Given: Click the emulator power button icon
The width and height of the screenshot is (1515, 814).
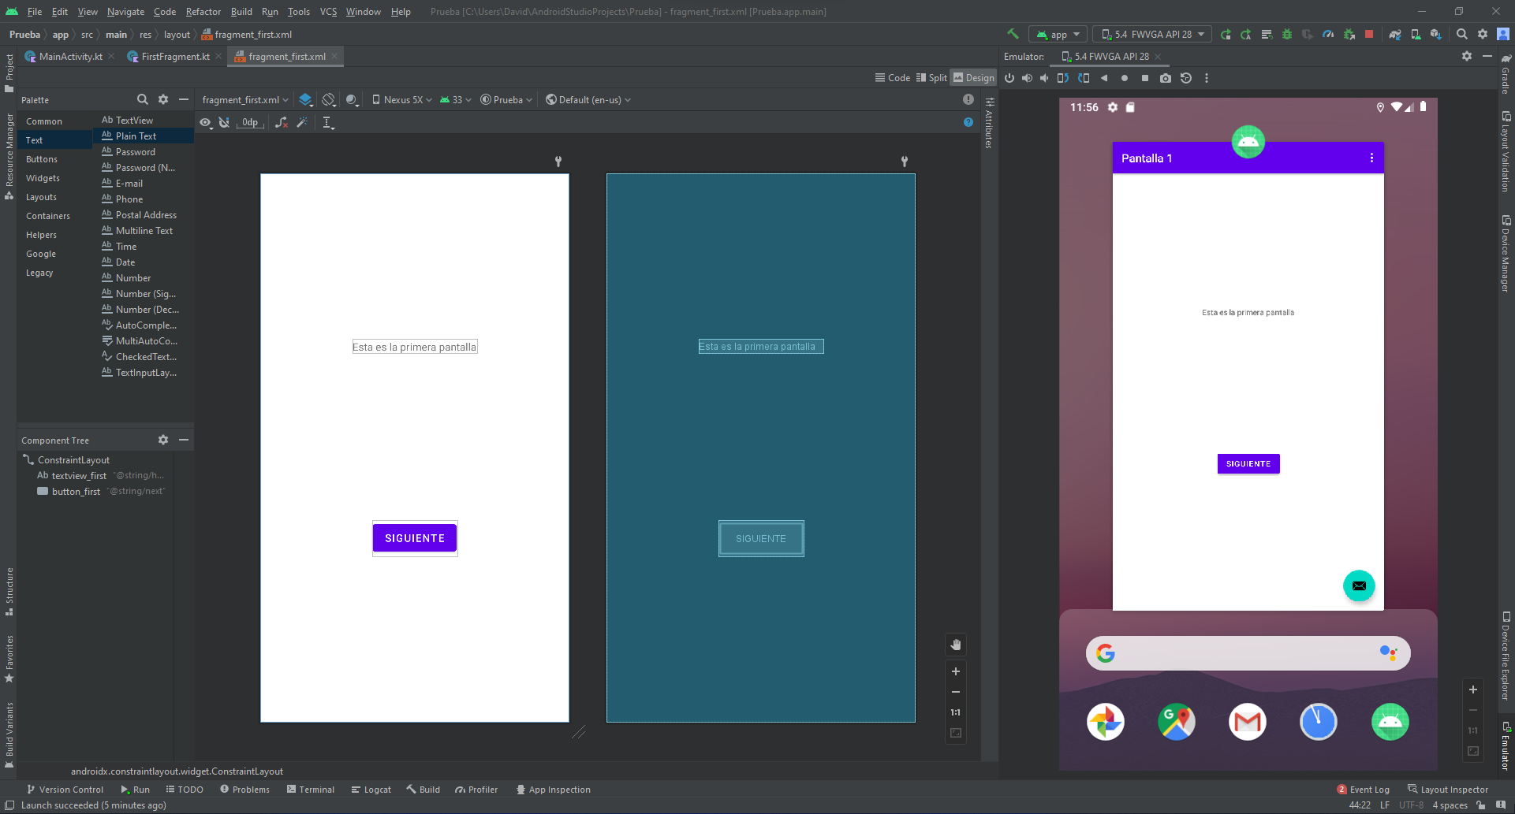Looking at the screenshot, I should [1009, 78].
